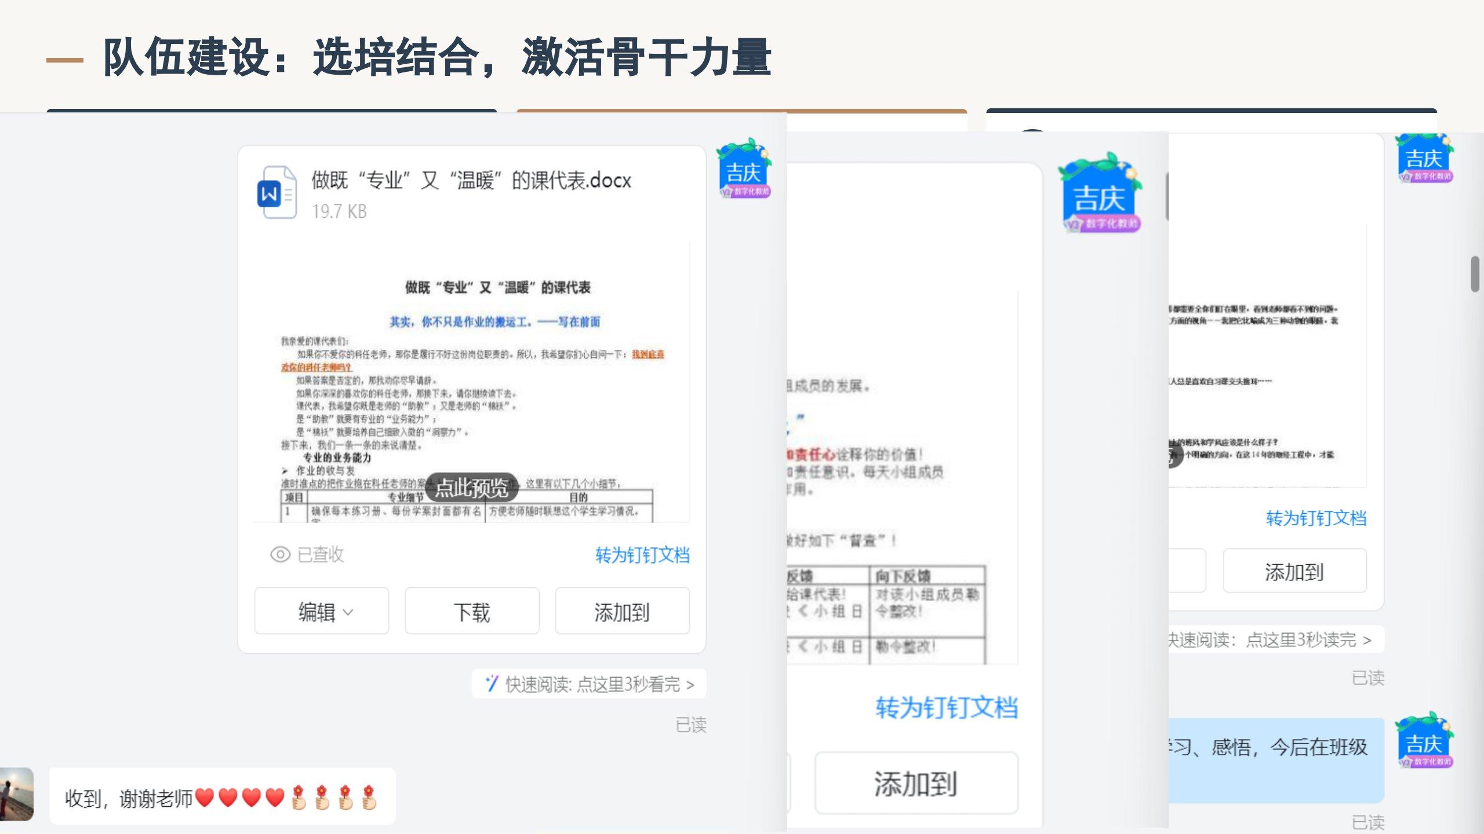Screen dimensions: 1484x834
Task: Click the eye icon next to 已查收
Action: (280, 555)
